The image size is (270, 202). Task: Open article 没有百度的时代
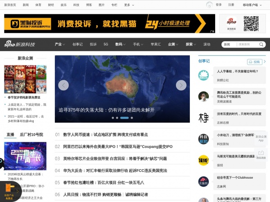coord(239,114)
